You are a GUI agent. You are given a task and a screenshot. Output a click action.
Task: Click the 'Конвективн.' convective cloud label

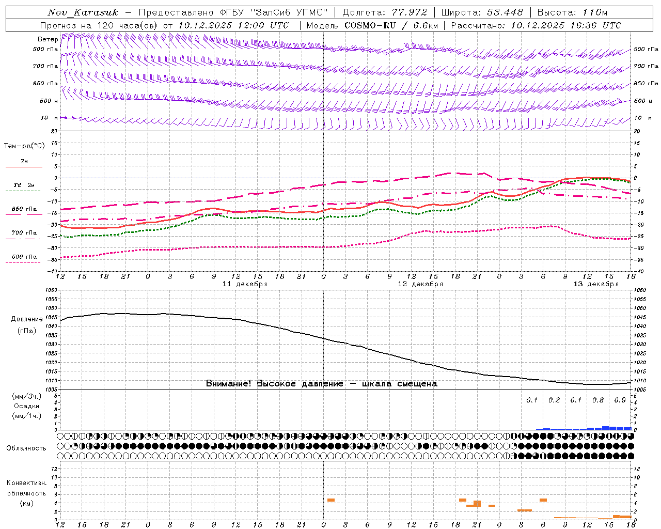[27, 483]
